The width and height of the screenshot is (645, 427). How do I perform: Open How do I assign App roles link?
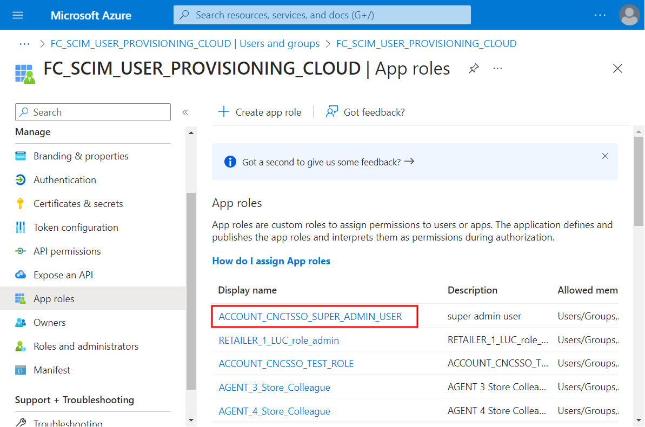pyautogui.click(x=271, y=261)
